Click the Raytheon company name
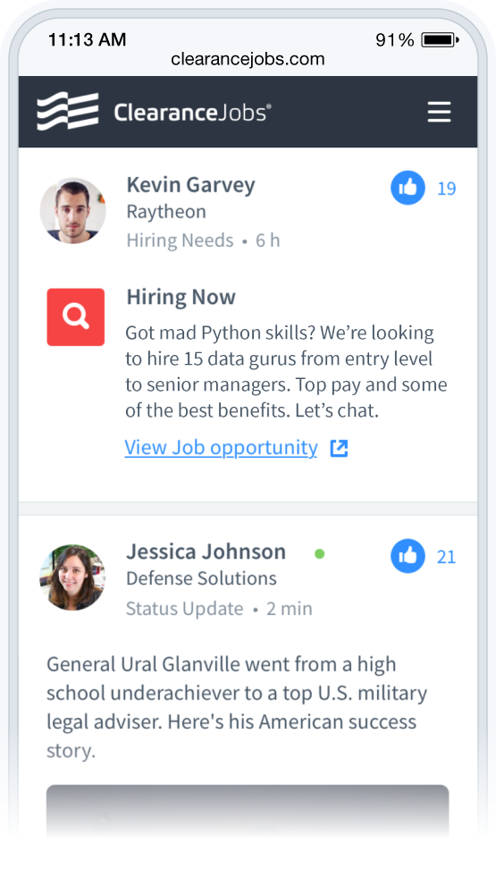The width and height of the screenshot is (496, 894). [166, 212]
